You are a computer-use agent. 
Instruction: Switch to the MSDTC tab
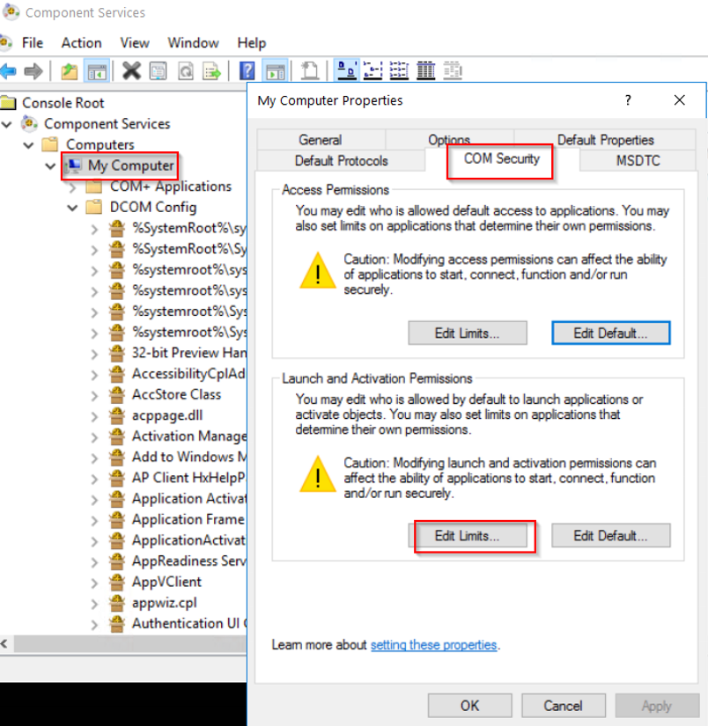click(x=638, y=161)
